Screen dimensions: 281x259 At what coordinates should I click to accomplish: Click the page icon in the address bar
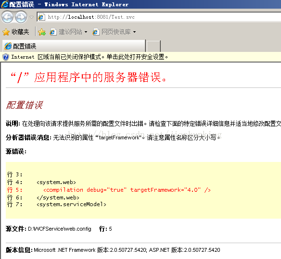[x=41, y=17]
